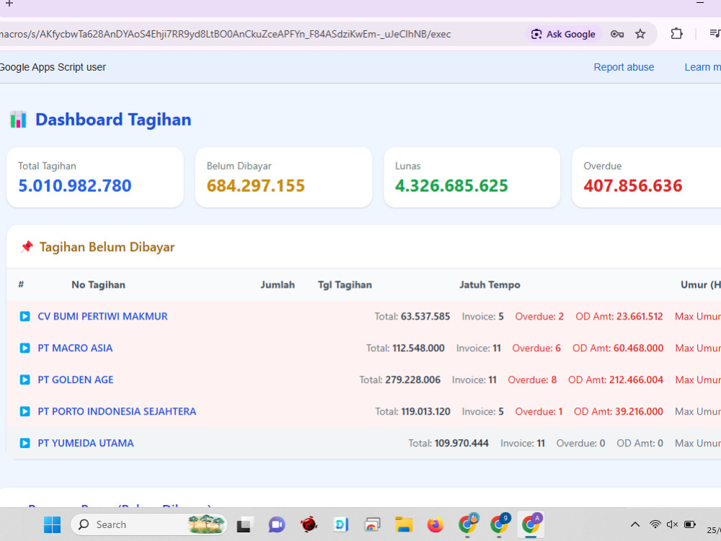Click the Belum Dibayar value 684.297.155

(x=256, y=186)
